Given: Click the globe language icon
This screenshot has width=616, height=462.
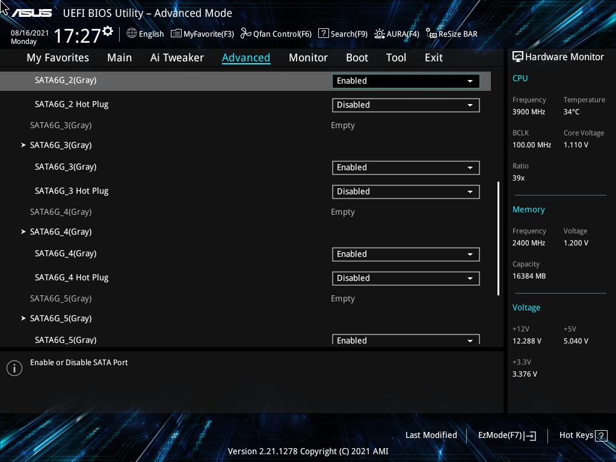Looking at the screenshot, I should click(x=132, y=34).
